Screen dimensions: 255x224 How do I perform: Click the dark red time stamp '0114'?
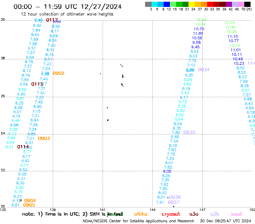(23, 147)
